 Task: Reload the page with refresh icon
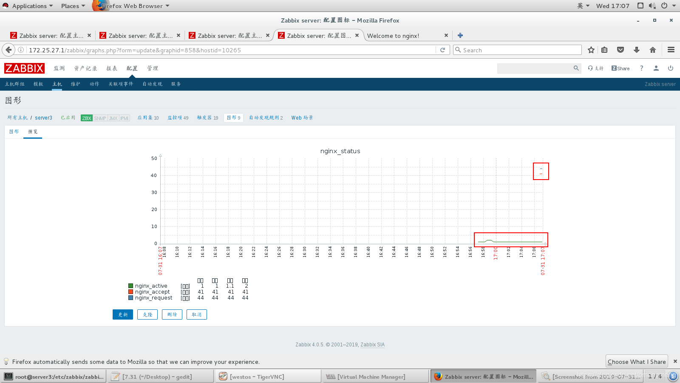point(442,50)
